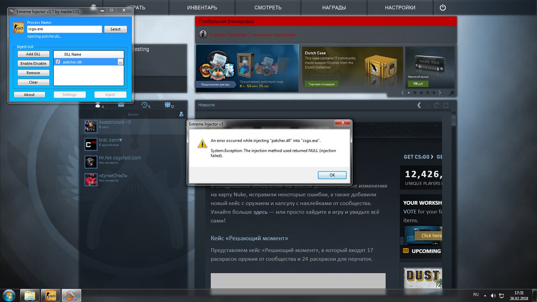Reload the news panel

click(436, 105)
